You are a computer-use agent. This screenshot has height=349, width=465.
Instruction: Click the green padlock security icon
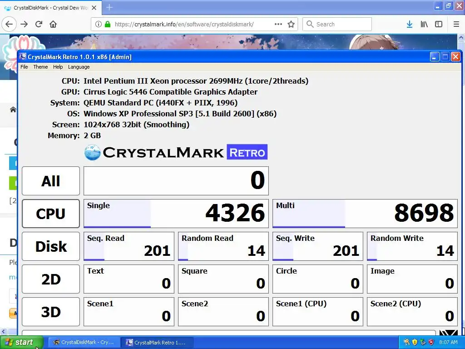point(108,24)
